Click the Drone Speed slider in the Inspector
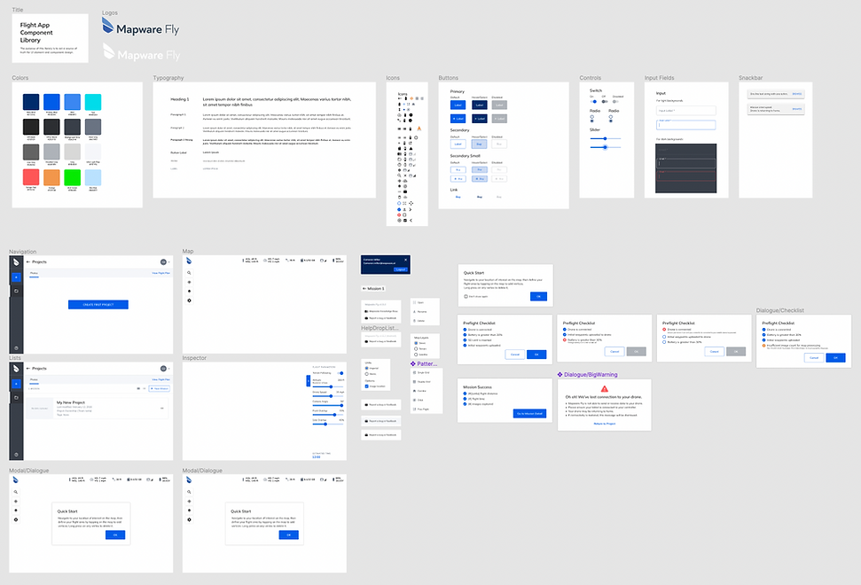The width and height of the screenshot is (861, 585). (x=331, y=396)
